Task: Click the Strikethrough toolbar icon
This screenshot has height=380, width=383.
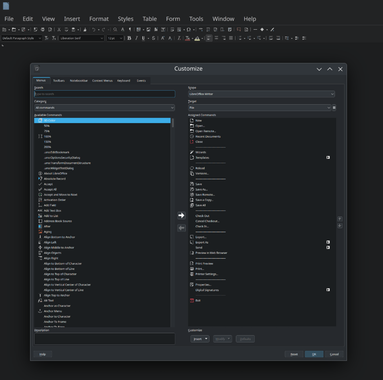Action: click(x=153, y=38)
